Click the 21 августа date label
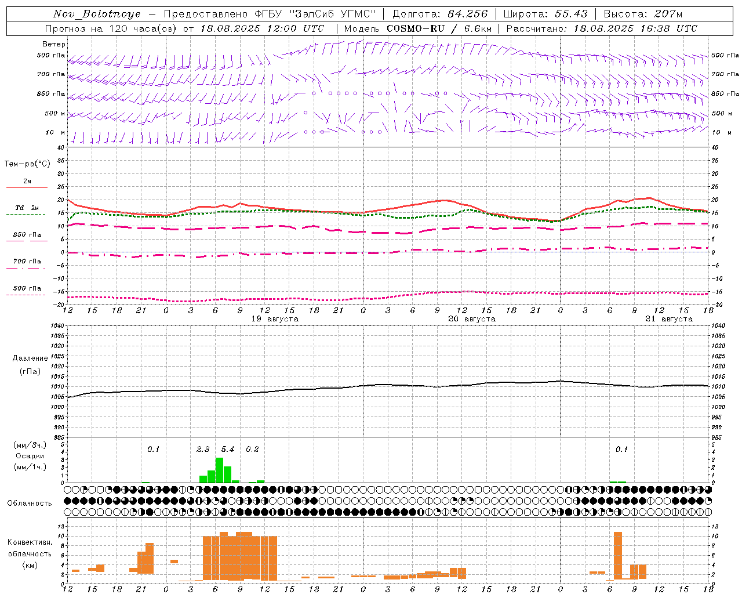The width and height of the screenshot is (742, 594). [x=669, y=319]
